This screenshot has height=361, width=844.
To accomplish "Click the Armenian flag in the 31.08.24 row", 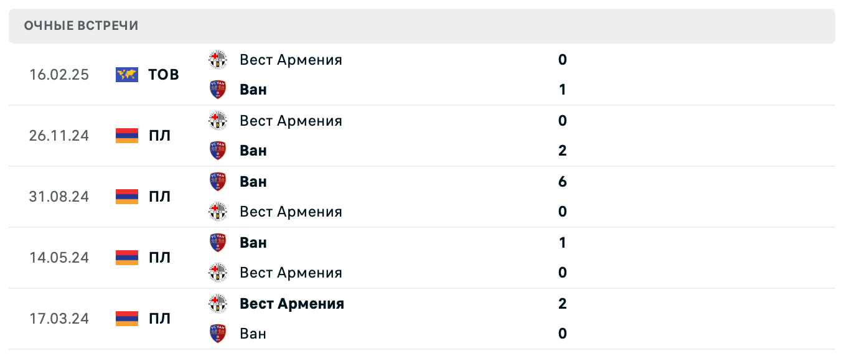I will tap(126, 196).
